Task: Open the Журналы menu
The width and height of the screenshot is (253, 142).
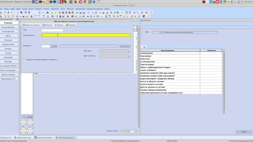Action: [70, 9]
